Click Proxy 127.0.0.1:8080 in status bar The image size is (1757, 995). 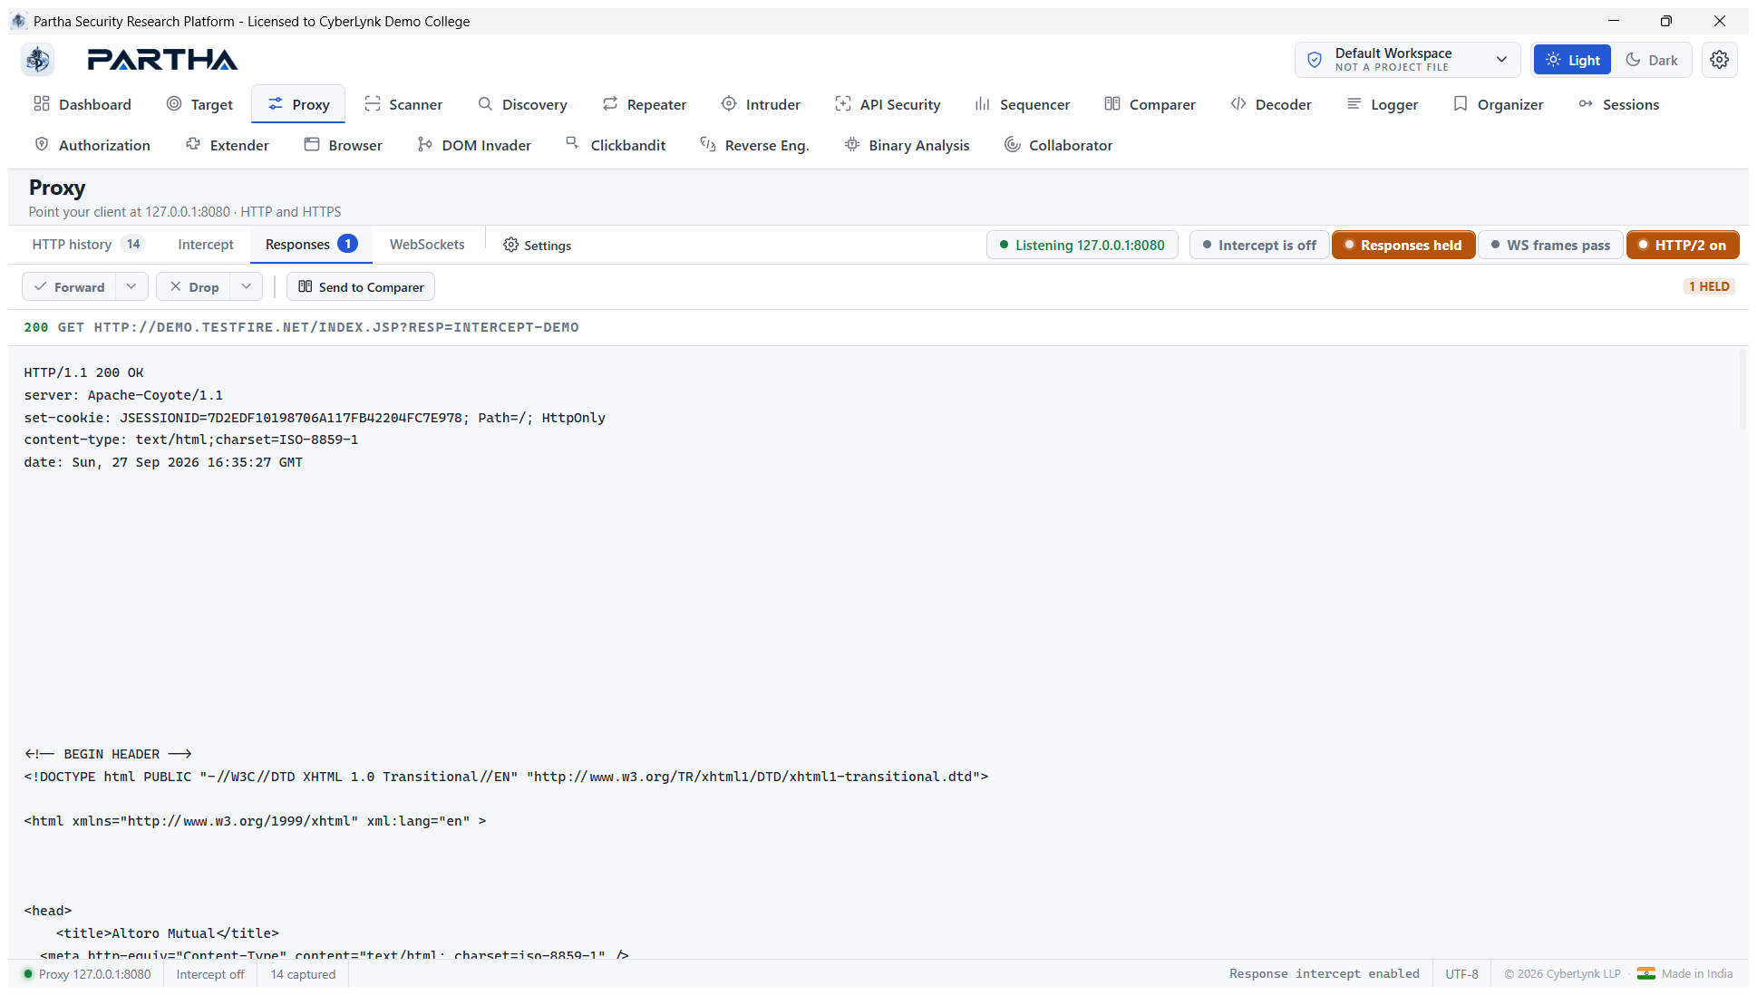pos(87,974)
